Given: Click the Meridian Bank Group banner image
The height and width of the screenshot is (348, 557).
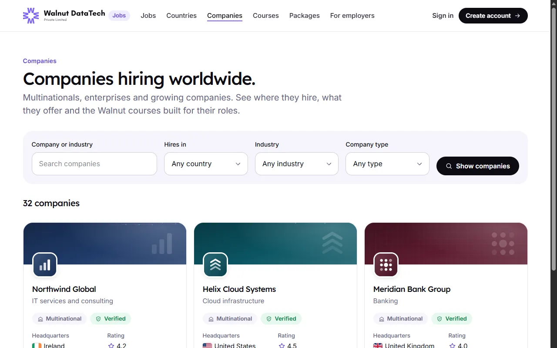Looking at the screenshot, I should click(x=446, y=244).
